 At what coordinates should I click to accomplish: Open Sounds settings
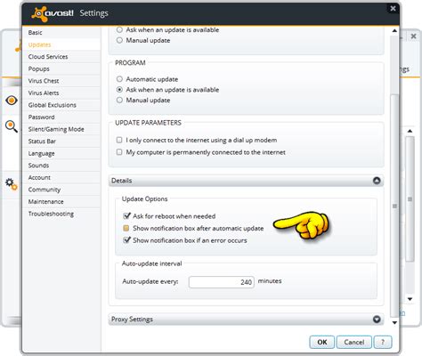pos(61,166)
